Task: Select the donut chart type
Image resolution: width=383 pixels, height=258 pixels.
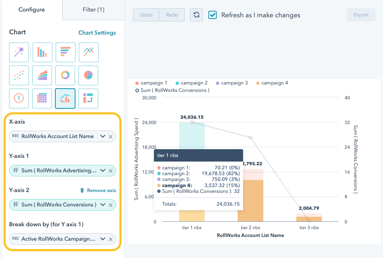Action: point(65,75)
